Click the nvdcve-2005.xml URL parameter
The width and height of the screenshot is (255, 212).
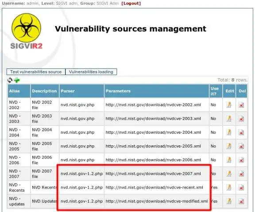[x=153, y=146]
